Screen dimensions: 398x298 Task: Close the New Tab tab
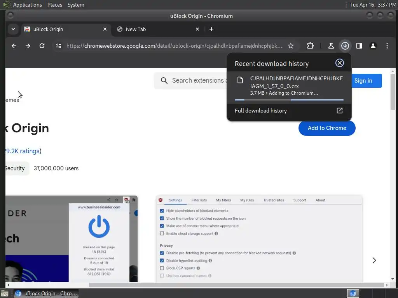click(x=197, y=29)
